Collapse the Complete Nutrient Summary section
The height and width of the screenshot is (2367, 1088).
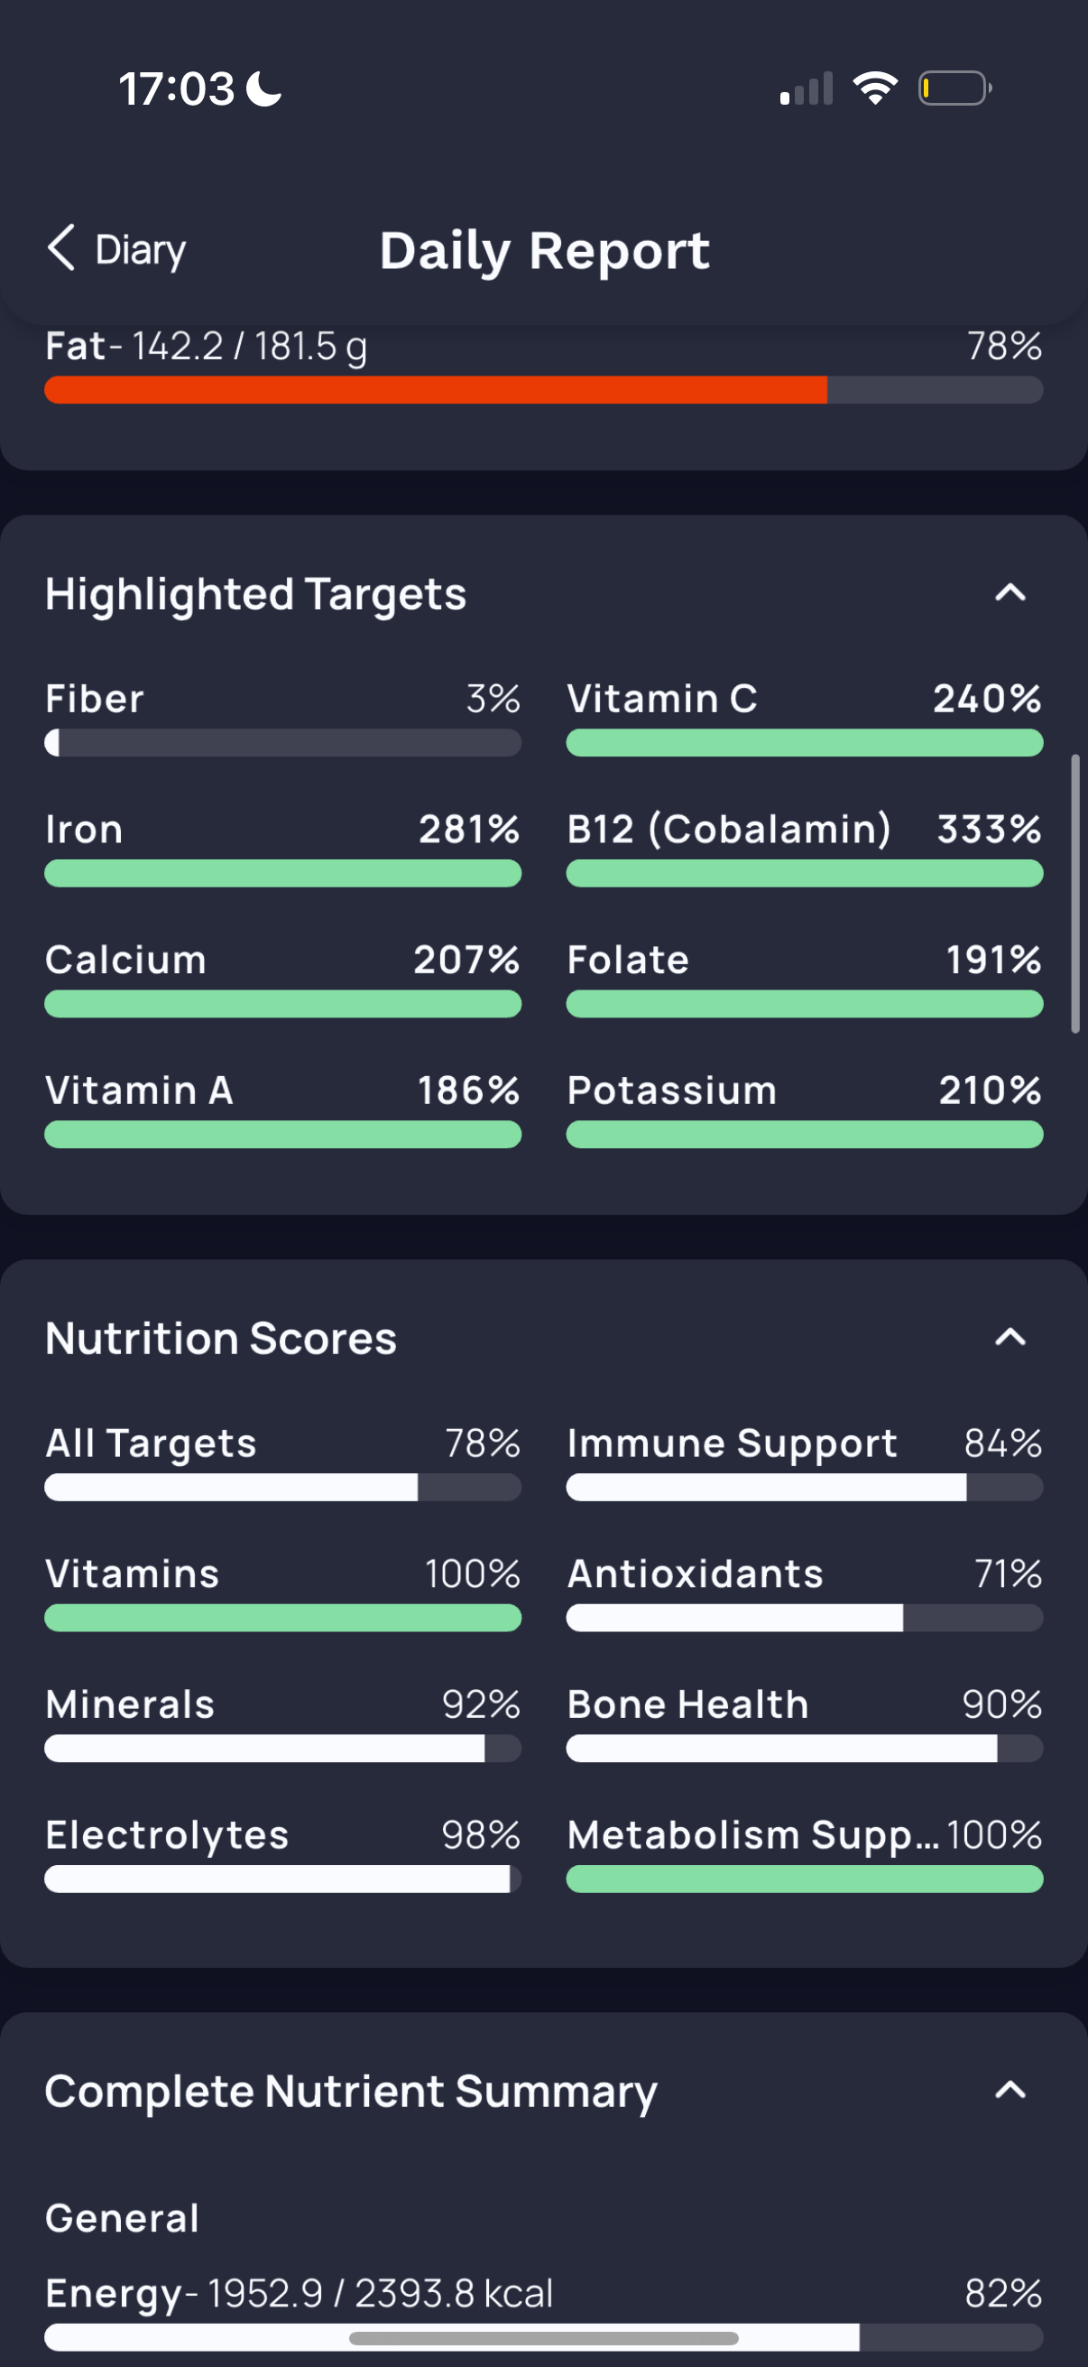pyautogui.click(x=1010, y=2091)
